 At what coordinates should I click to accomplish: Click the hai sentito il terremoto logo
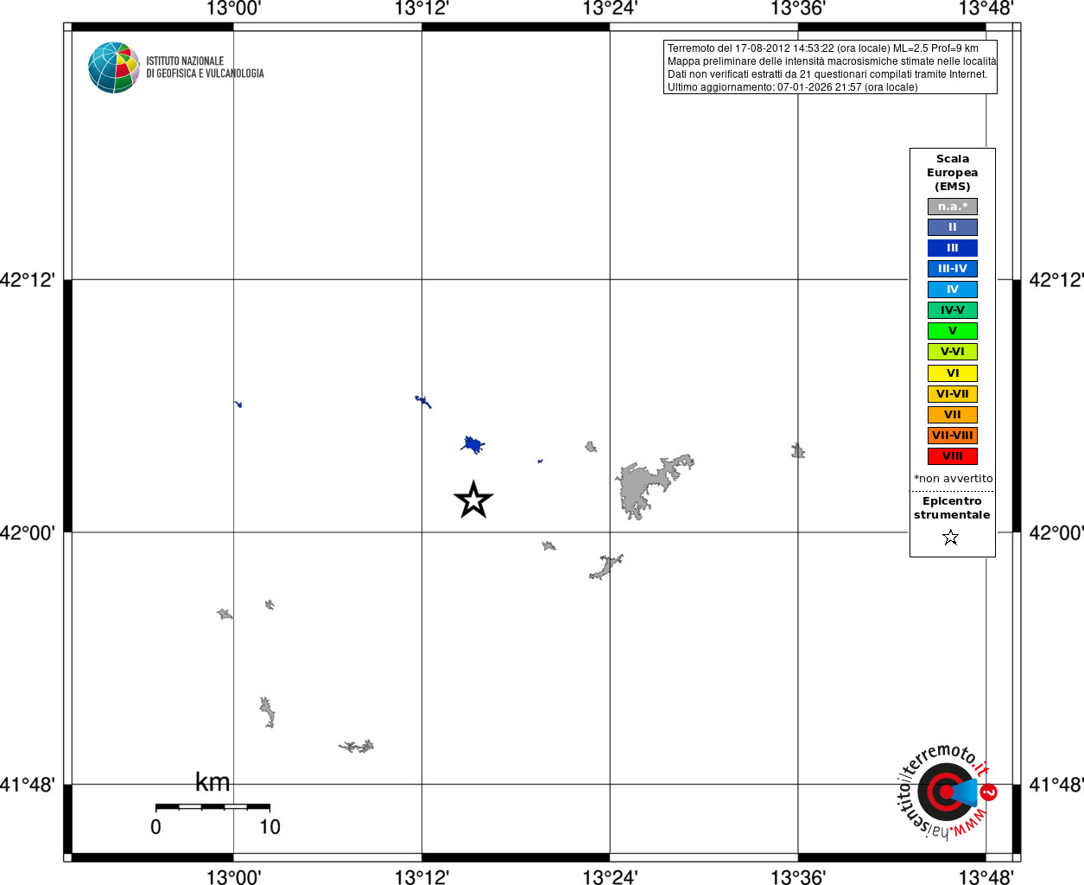click(947, 791)
